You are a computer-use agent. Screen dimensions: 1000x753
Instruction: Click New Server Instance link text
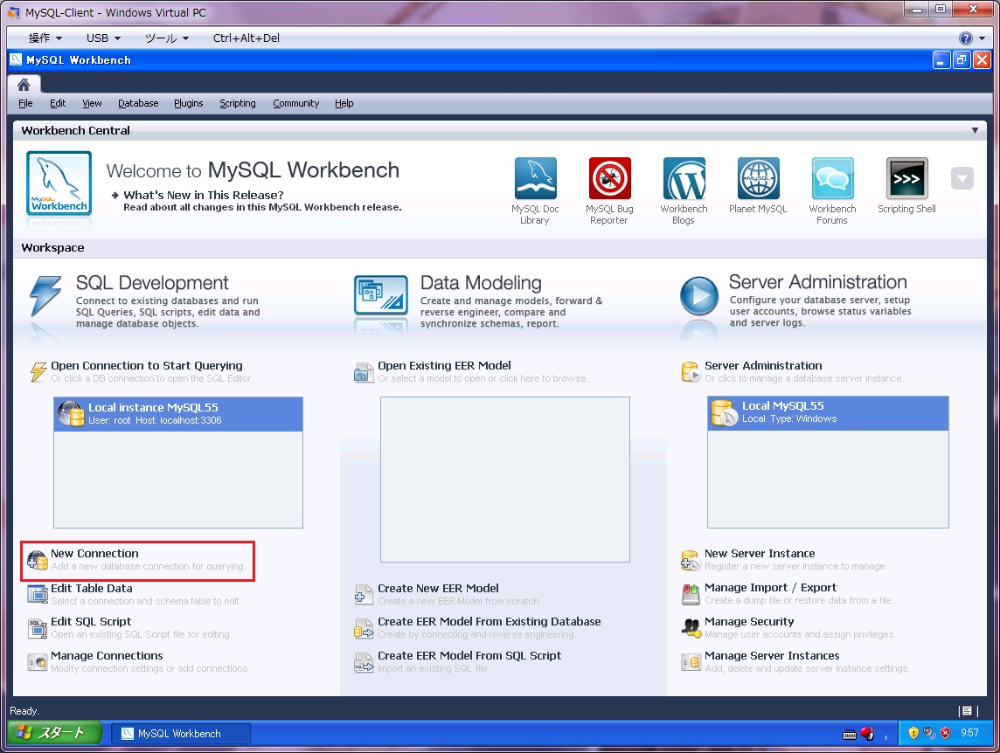pyautogui.click(x=760, y=554)
